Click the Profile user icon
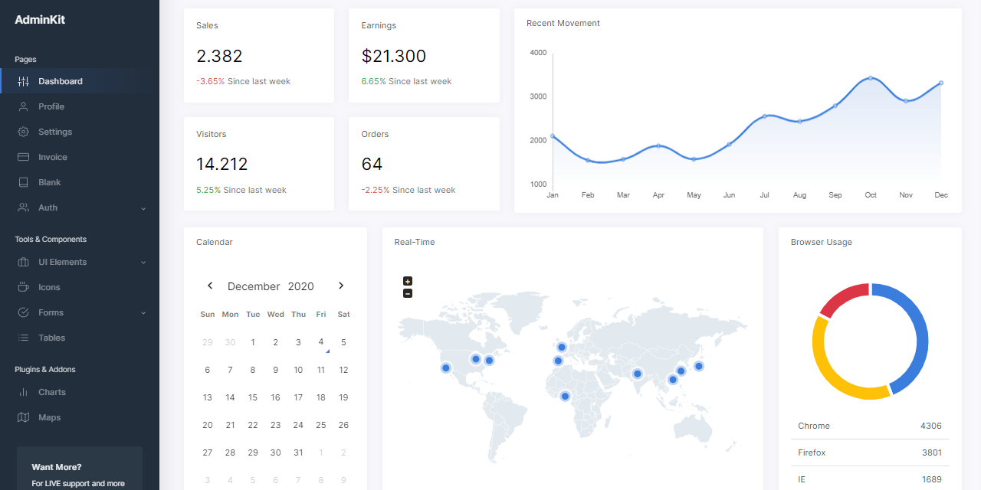 click(23, 106)
